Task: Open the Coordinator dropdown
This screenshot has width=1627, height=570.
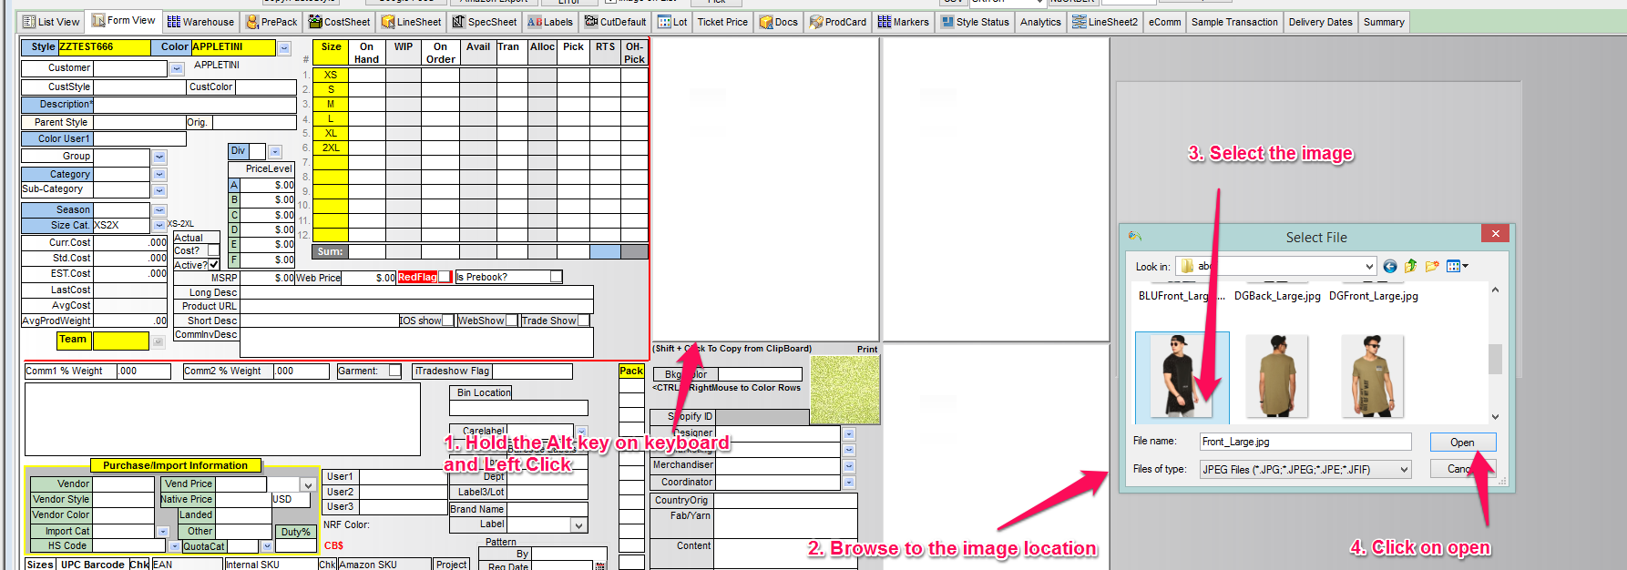Action: [x=849, y=483]
